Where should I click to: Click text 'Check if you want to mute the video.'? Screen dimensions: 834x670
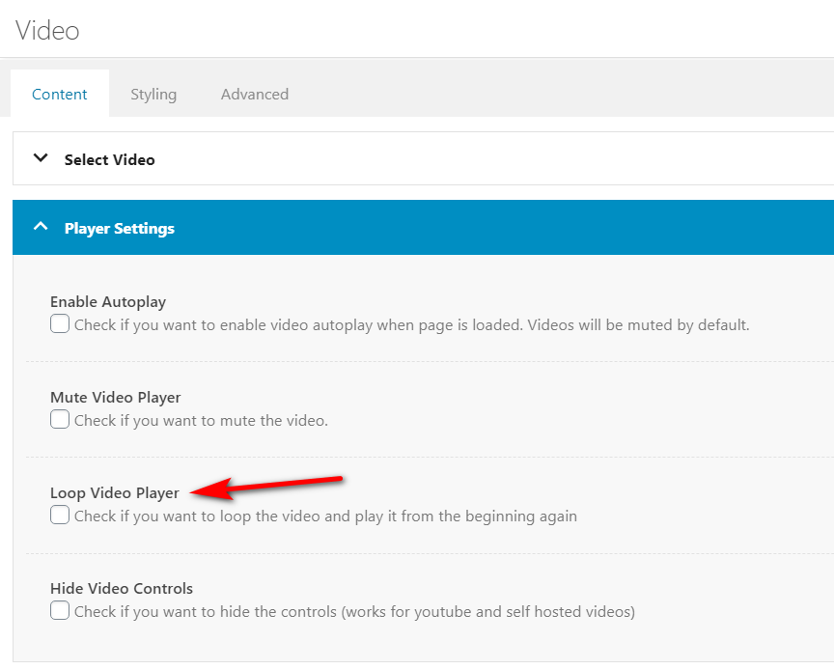(201, 421)
